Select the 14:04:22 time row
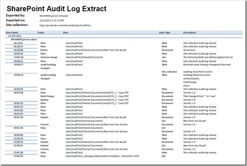 (x=18, y=61)
